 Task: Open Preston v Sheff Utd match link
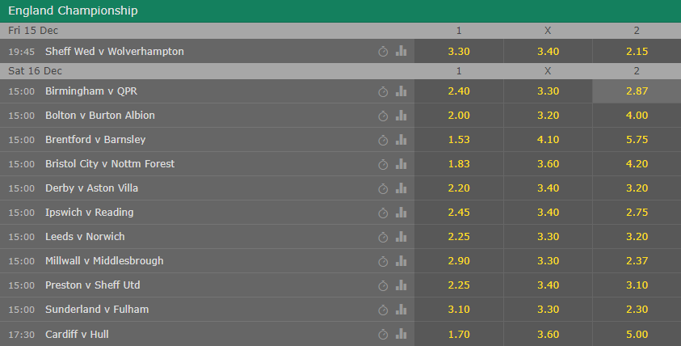(93, 285)
